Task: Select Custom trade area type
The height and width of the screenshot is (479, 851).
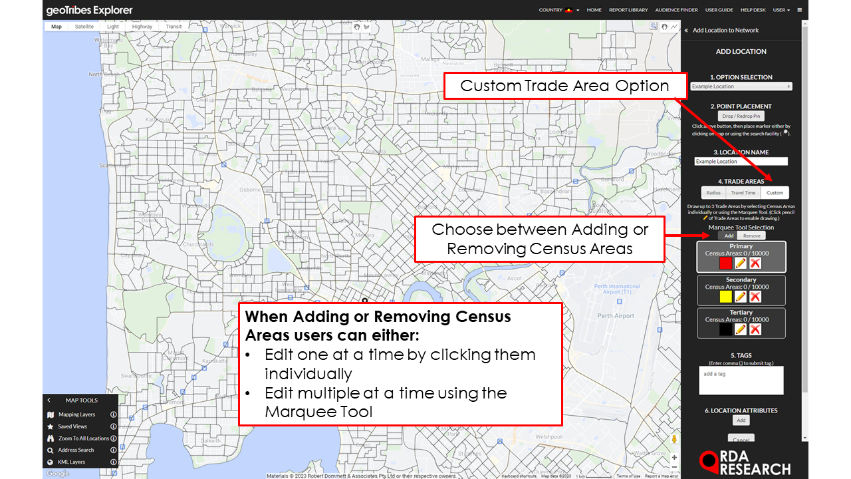Action: pos(775,193)
